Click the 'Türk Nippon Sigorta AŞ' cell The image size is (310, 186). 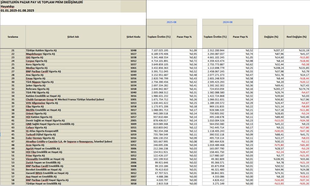click(73, 82)
